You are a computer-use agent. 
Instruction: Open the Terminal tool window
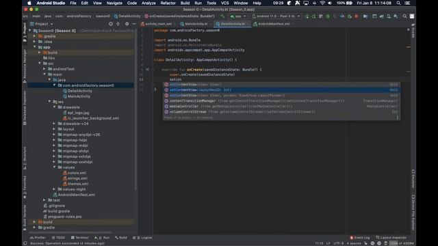[x=79, y=238]
